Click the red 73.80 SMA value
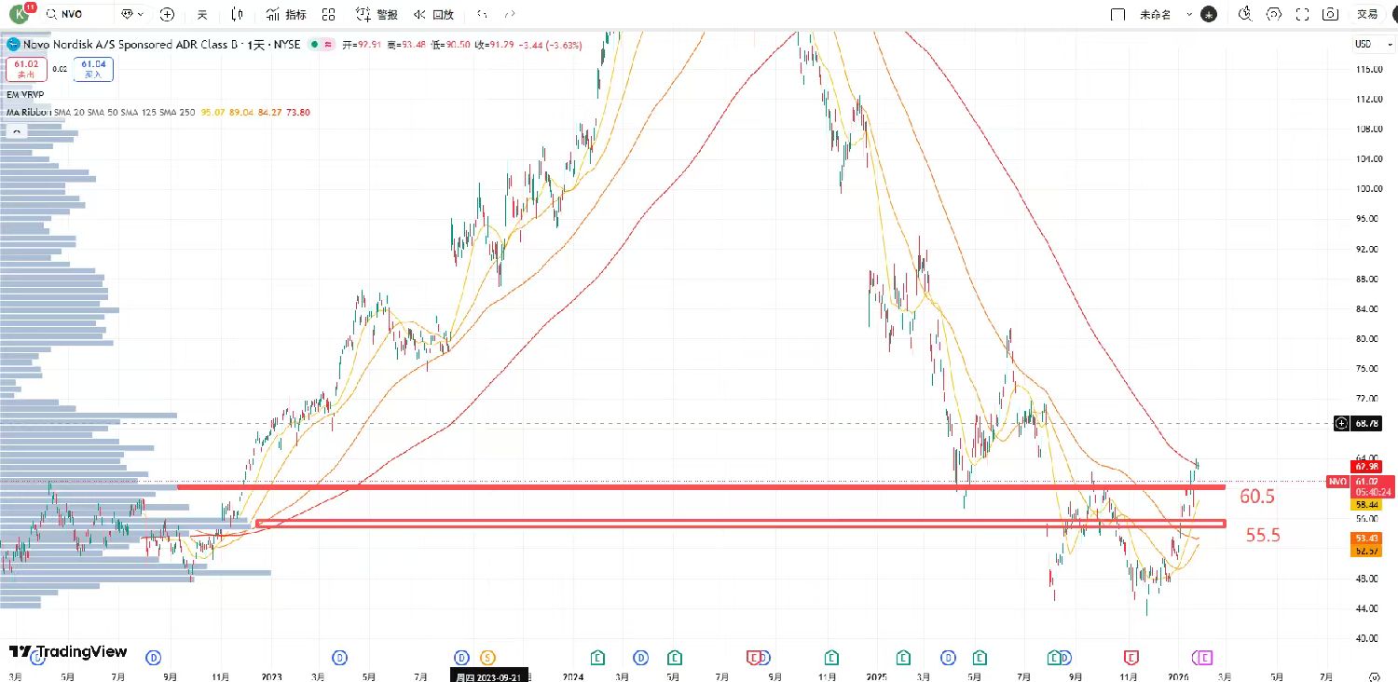This screenshot has height=682, width=1398. [x=297, y=112]
